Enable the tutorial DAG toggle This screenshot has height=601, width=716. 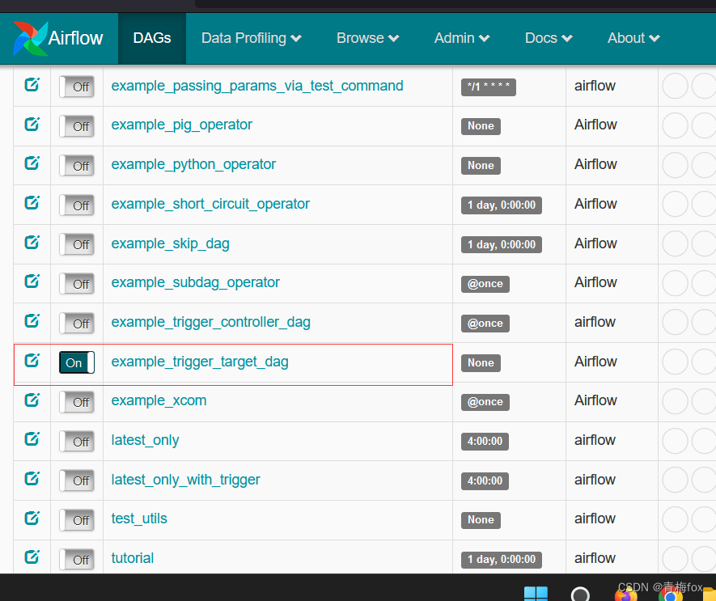coord(77,557)
